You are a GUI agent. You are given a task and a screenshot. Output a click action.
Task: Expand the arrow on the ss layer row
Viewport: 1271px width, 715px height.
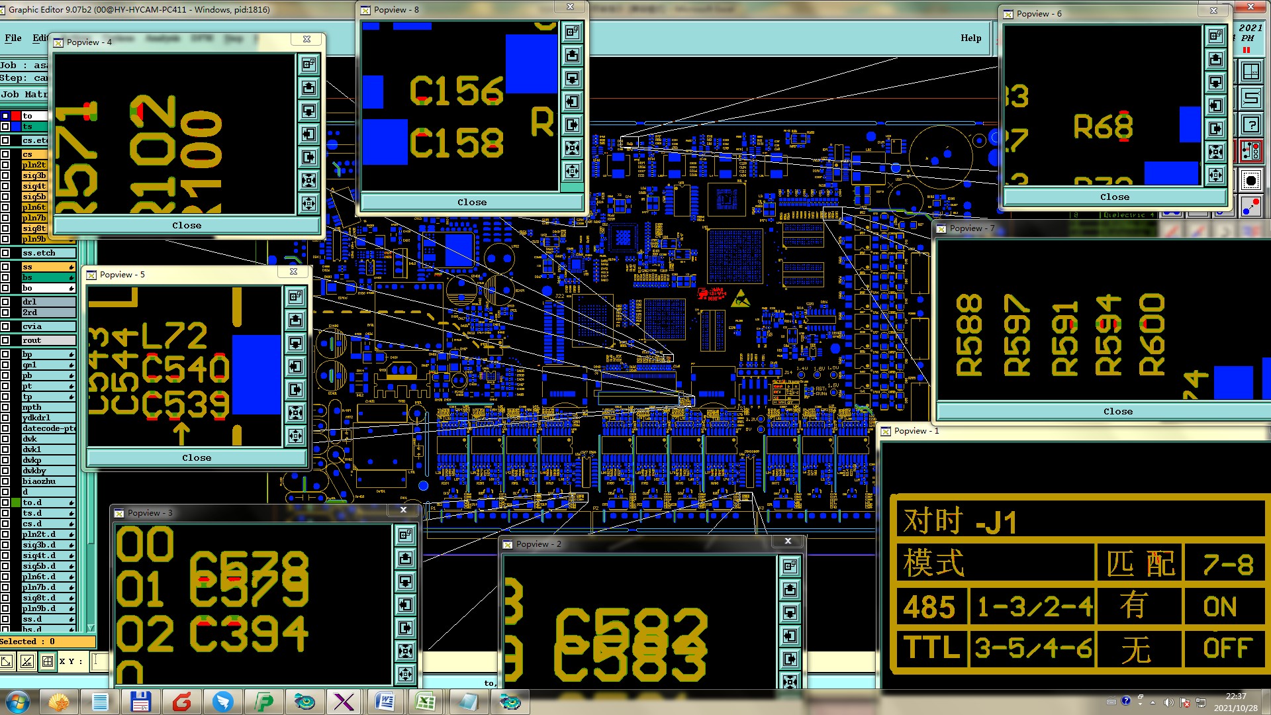[x=71, y=267]
